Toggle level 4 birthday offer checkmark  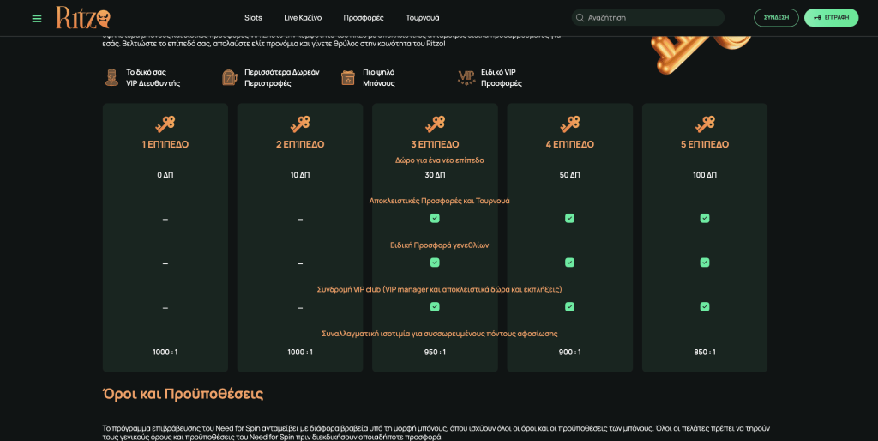coord(569,263)
